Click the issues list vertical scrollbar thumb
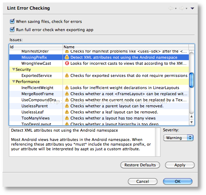This screenshot has height=195, width=206. [191, 80]
